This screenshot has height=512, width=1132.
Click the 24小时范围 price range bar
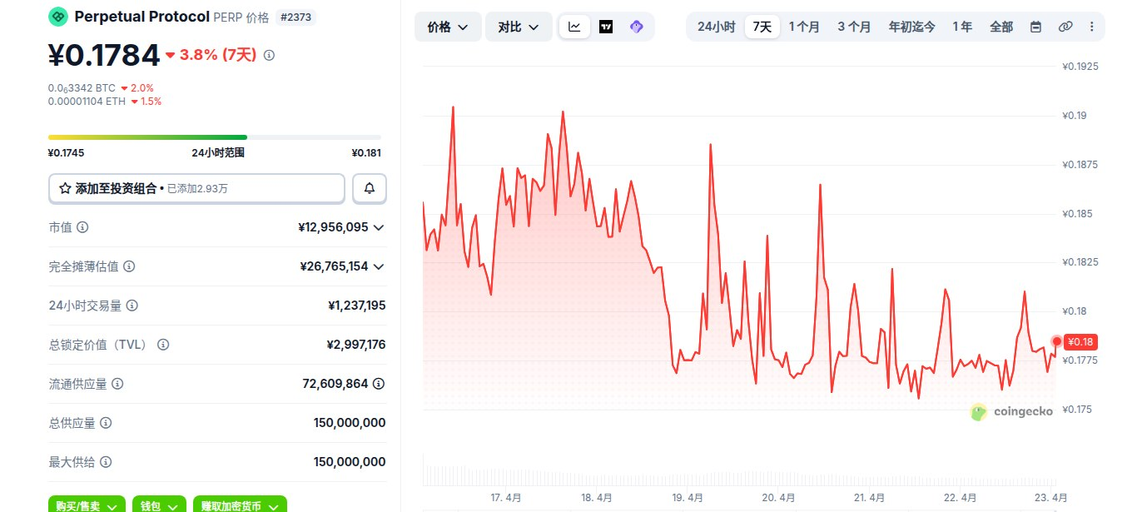click(215, 137)
